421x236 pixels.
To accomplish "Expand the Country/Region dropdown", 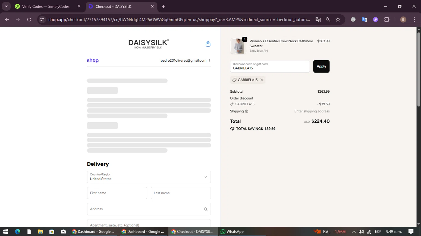I will click(149, 177).
